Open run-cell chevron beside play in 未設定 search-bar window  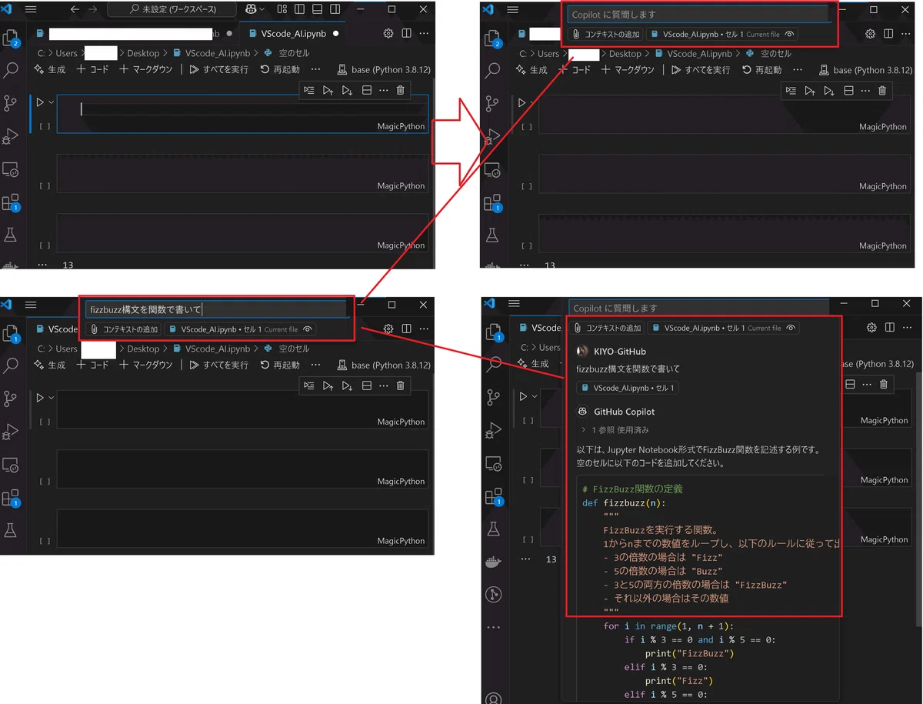tap(51, 102)
